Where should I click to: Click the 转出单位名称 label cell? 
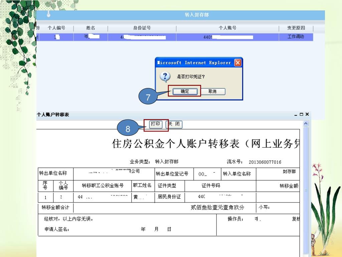click(x=56, y=174)
